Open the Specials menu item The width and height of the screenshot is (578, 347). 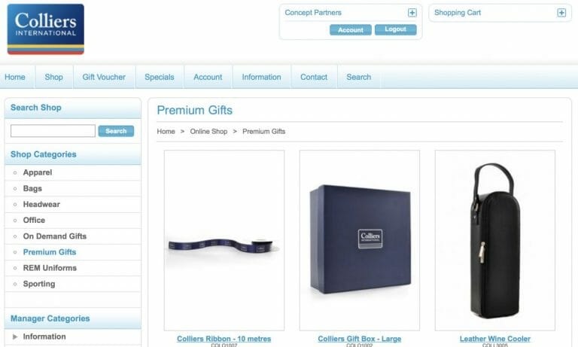tap(160, 77)
